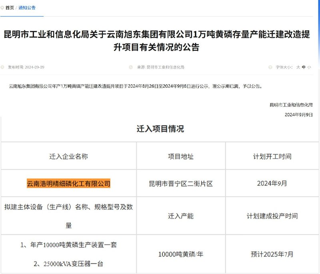Click the announcement title heading
The image size is (320, 274).
(x=156, y=40)
